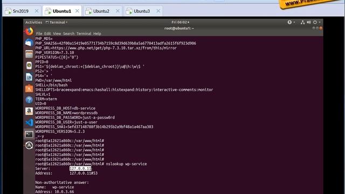The height and width of the screenshot is (194, 345).
Task: Open the terminal Help menu
Action: (97, 33)
